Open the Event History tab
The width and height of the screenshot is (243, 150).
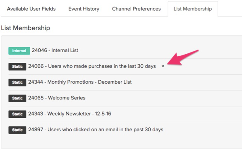click(84, 9)
